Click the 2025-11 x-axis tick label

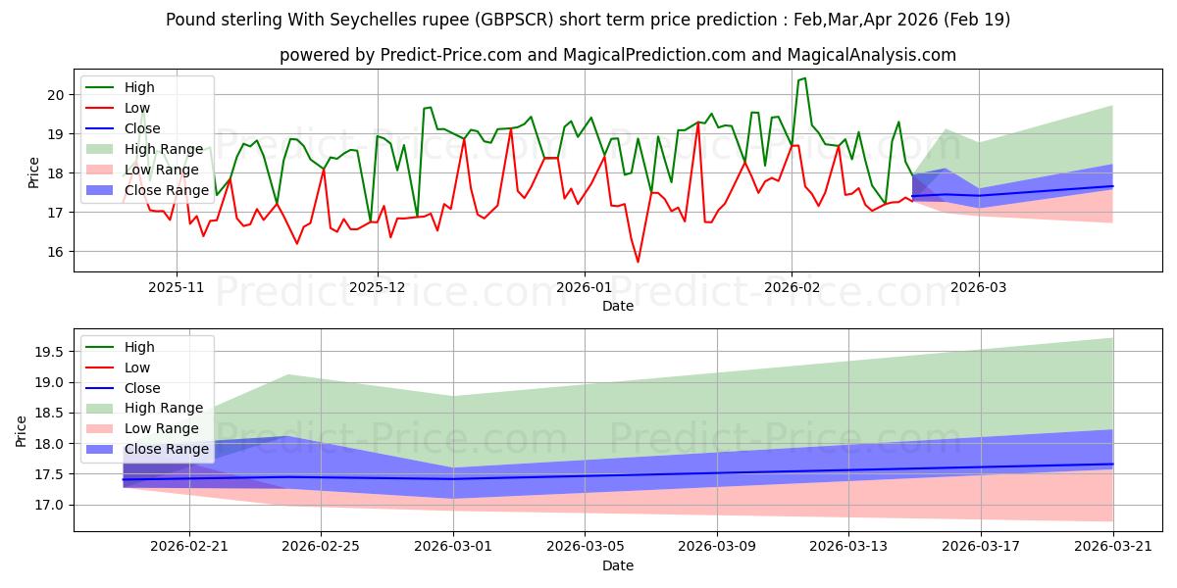pos(177,287)
